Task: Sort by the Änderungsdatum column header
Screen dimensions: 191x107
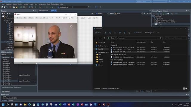Action: [x=141, y=42]
